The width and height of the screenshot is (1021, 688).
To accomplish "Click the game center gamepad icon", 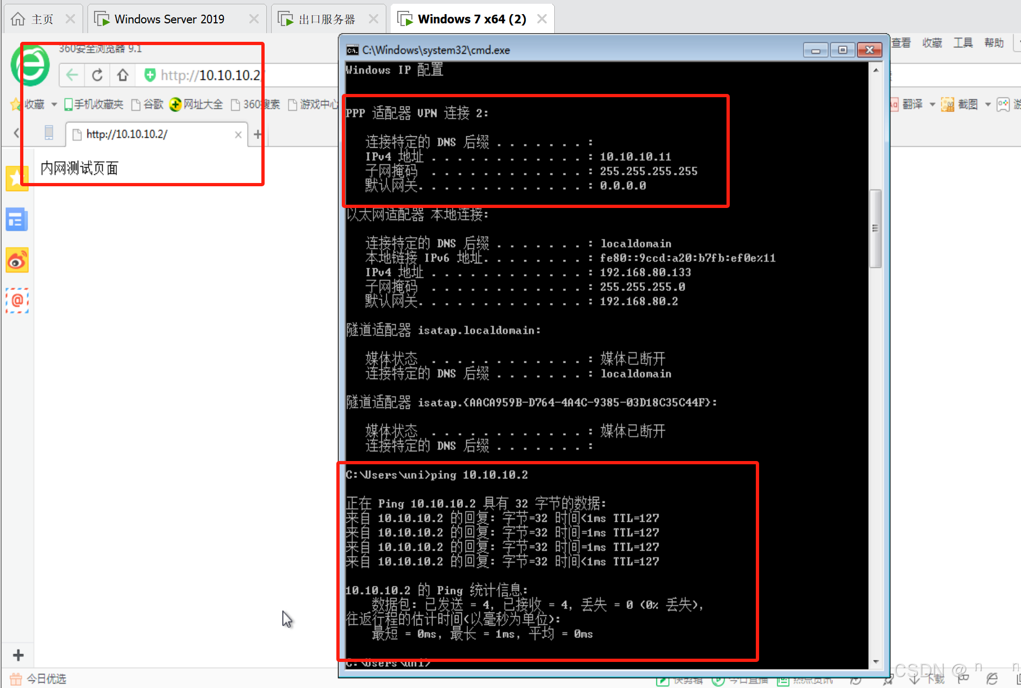I will pos(1003,104).
